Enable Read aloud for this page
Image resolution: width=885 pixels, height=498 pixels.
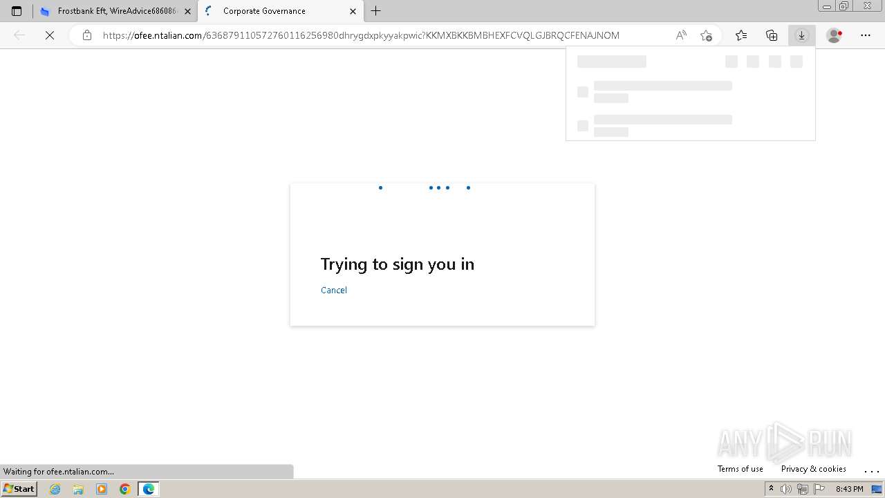click(x=681, y=35)
